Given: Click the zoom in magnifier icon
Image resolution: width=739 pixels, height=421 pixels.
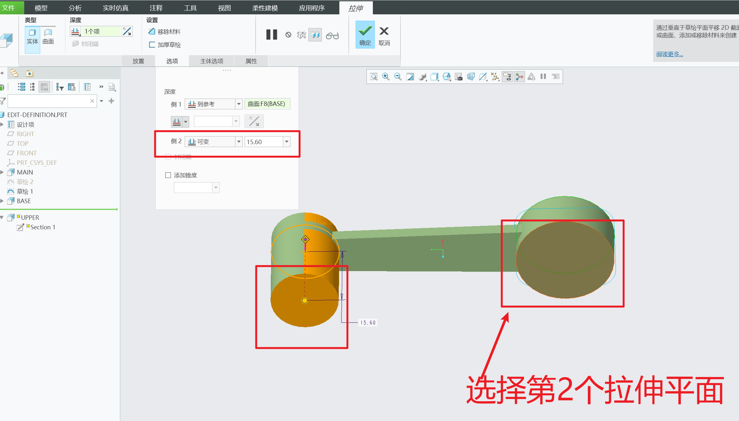Looking at the screenshot, I should coord(386,77).
